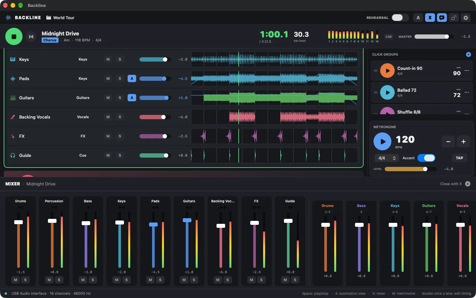Click the Backing Vocals microphone icon
This screenshot has height=298, width=476.
point(13,117)
